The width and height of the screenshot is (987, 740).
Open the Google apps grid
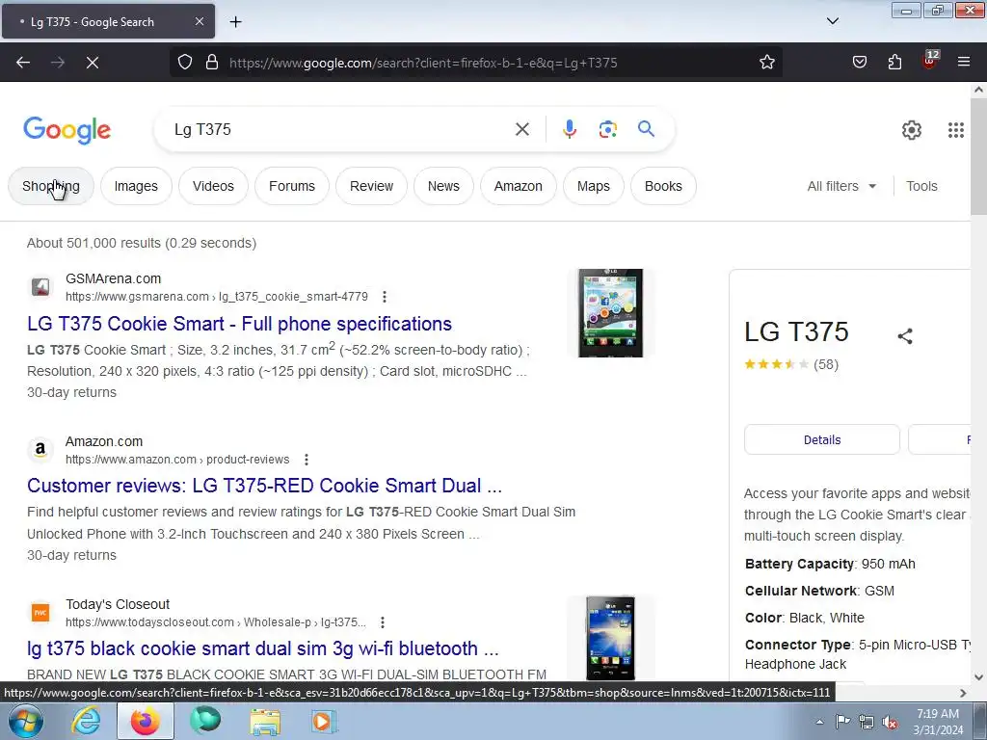(x=955, y=130)
